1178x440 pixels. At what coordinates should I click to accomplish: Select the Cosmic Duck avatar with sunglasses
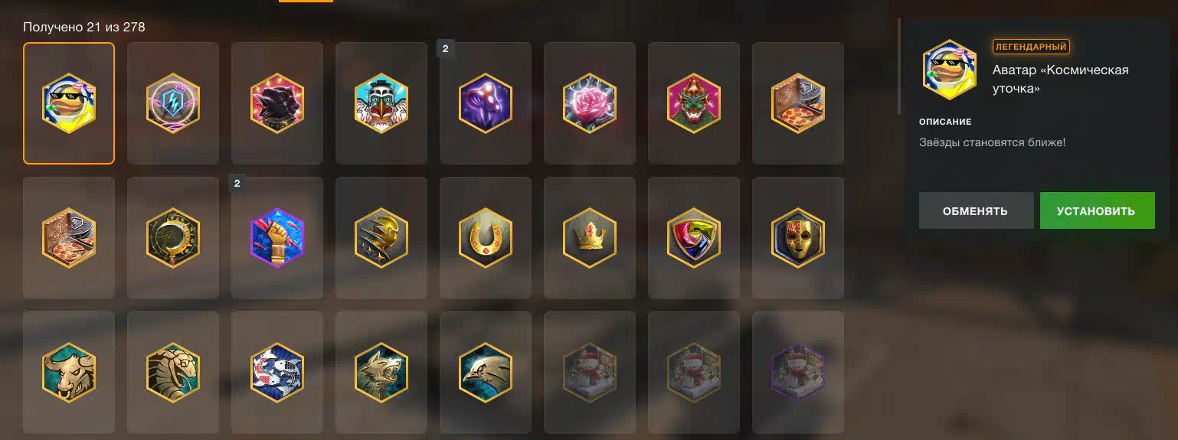click(x=69, y=103)
